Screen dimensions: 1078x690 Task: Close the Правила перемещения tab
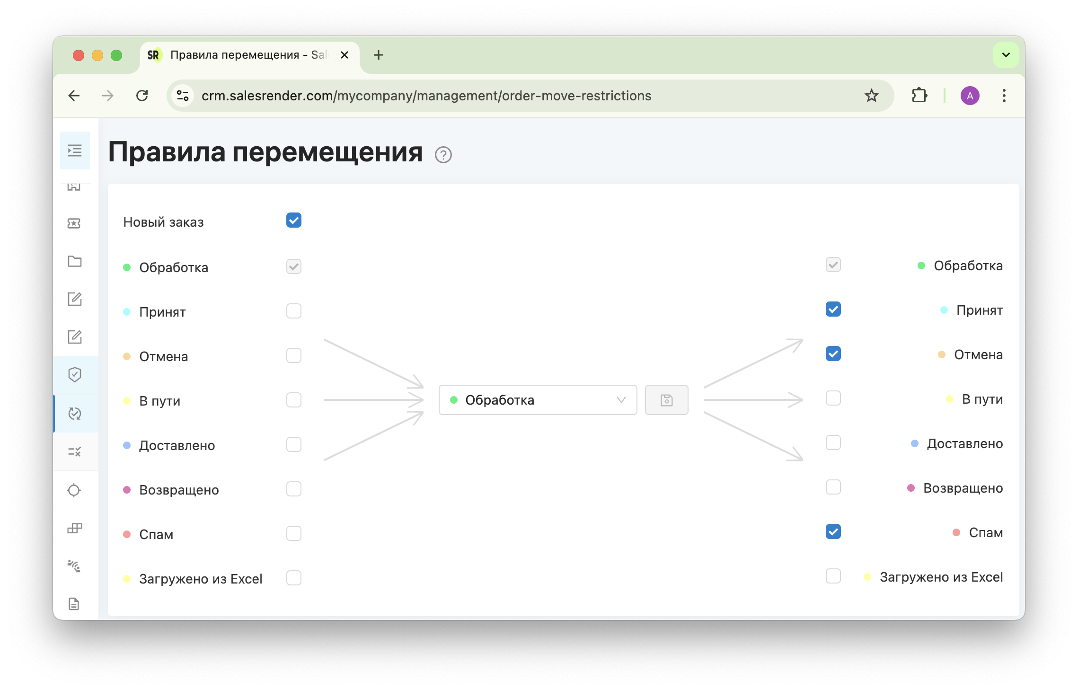click(345, 55)
